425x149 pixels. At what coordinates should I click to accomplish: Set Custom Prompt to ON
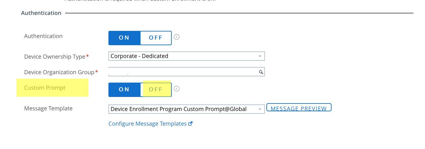[124, 89]
